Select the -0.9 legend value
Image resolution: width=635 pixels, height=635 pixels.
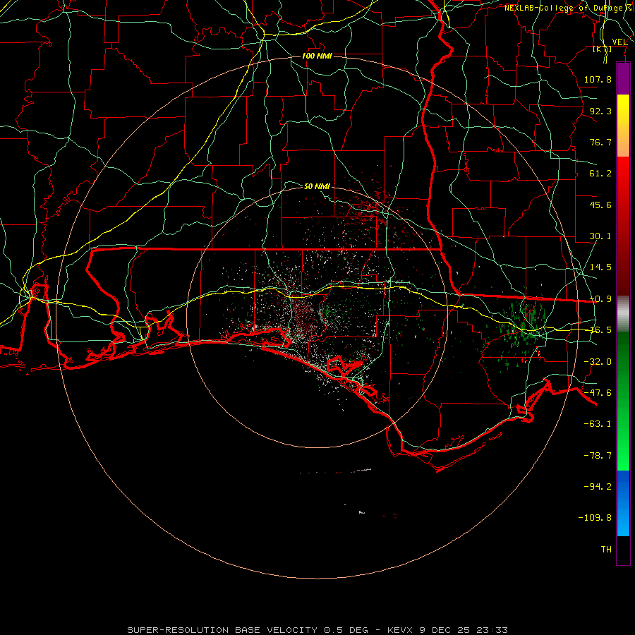coord(600,299)
